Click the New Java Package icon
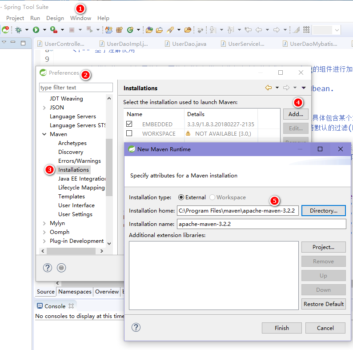 (x=119, y=30)
